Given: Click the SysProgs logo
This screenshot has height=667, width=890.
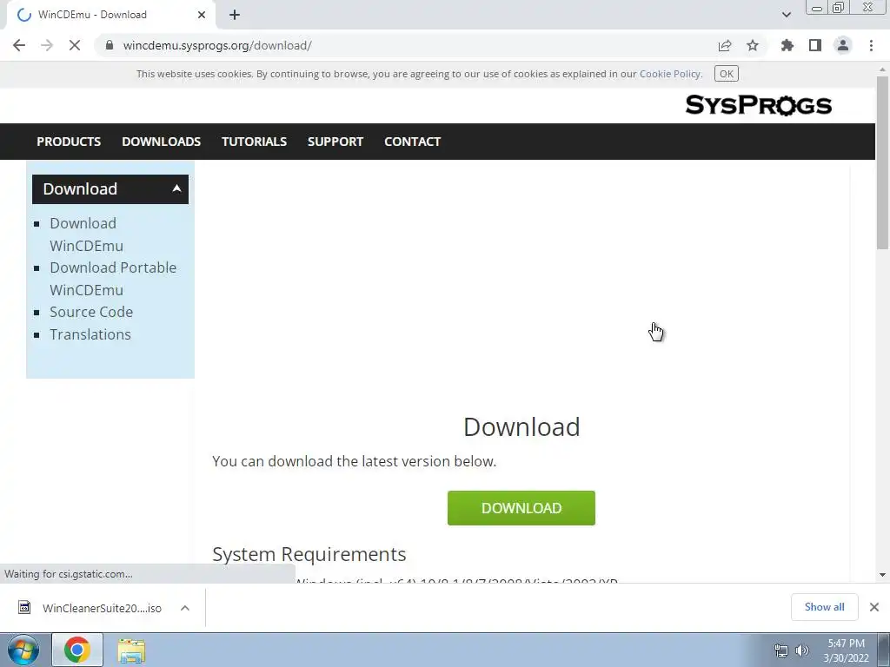Looking at the screenshot, I should [x=758, y=105].
